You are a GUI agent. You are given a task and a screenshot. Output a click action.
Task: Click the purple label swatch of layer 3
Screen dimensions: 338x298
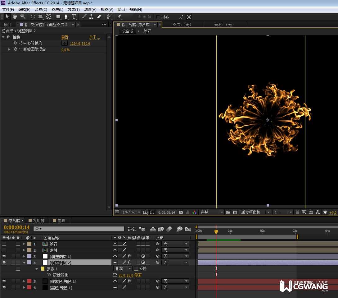(x=29, y=256)
